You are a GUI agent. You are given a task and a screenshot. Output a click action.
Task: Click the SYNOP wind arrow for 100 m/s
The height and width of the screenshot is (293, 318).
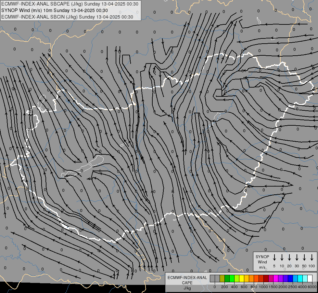click(x=312, y=258)
